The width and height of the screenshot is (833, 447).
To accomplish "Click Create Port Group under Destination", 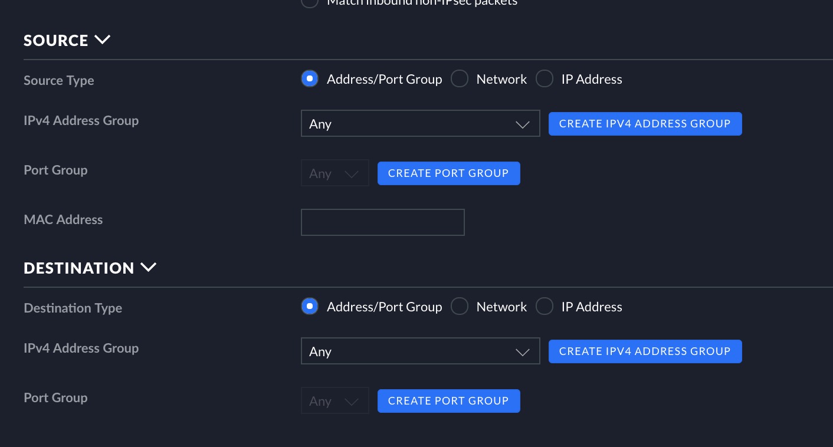I will click(449, 401).
